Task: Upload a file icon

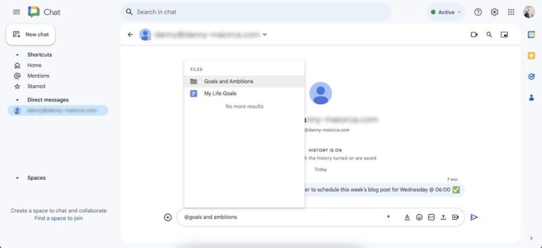Action: [x=443, y=218]
